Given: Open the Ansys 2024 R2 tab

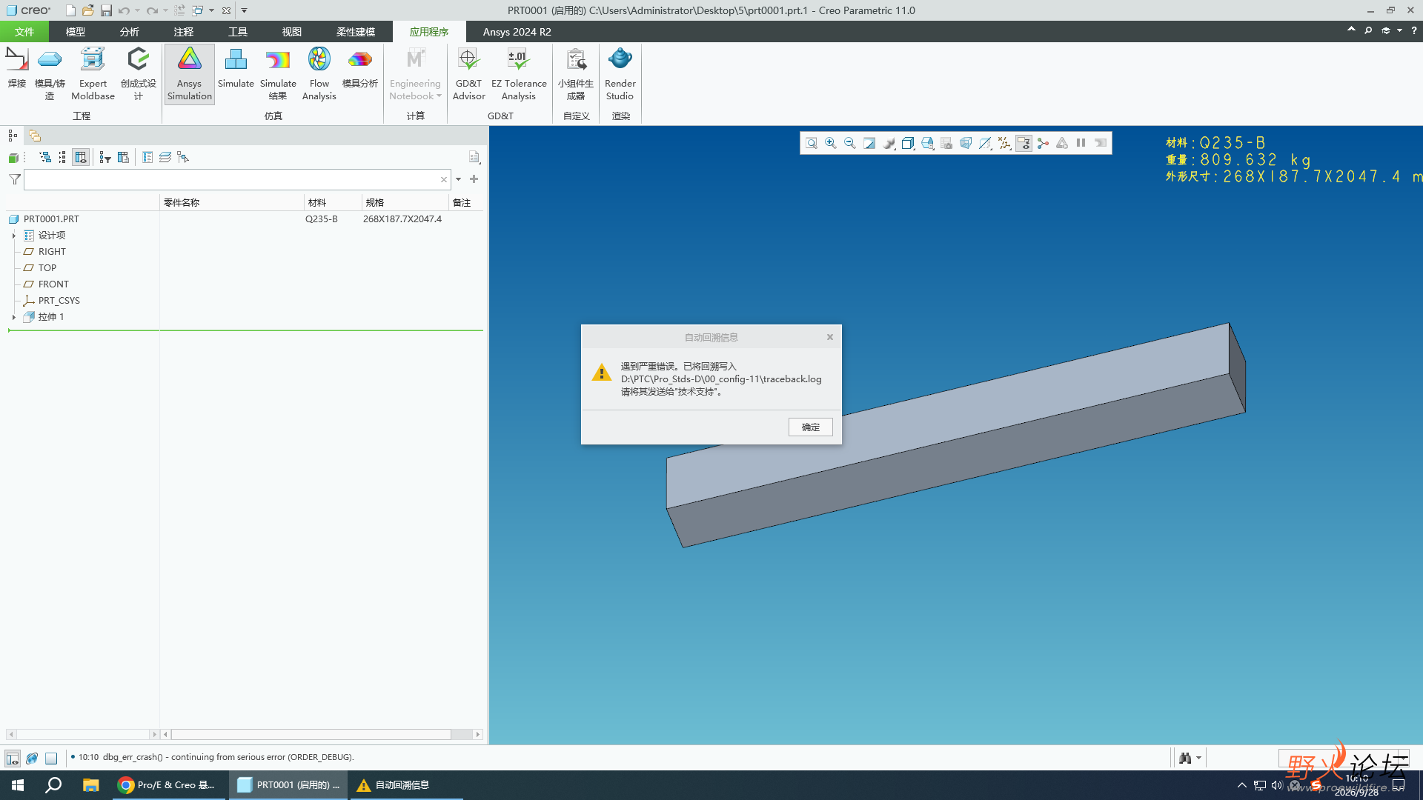Looking at the screenshot, I should (517, 32).
